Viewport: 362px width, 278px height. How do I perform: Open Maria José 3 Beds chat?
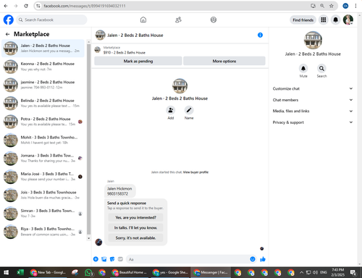coord(43,177)
